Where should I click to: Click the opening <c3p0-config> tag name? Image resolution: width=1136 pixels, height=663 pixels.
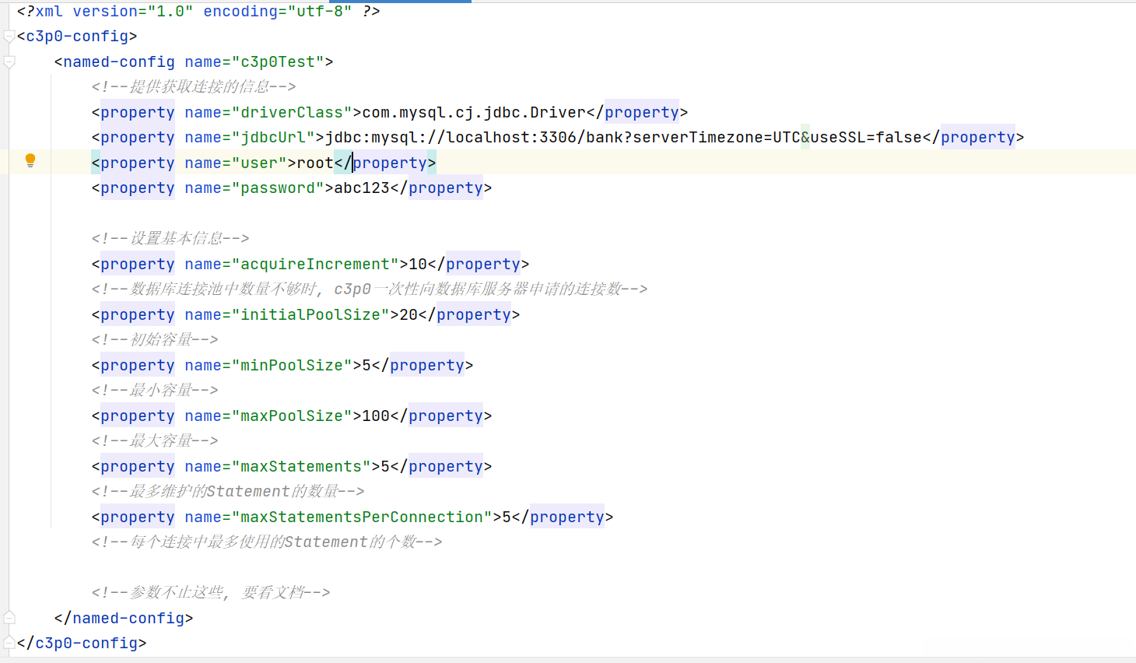coord(77,37)
